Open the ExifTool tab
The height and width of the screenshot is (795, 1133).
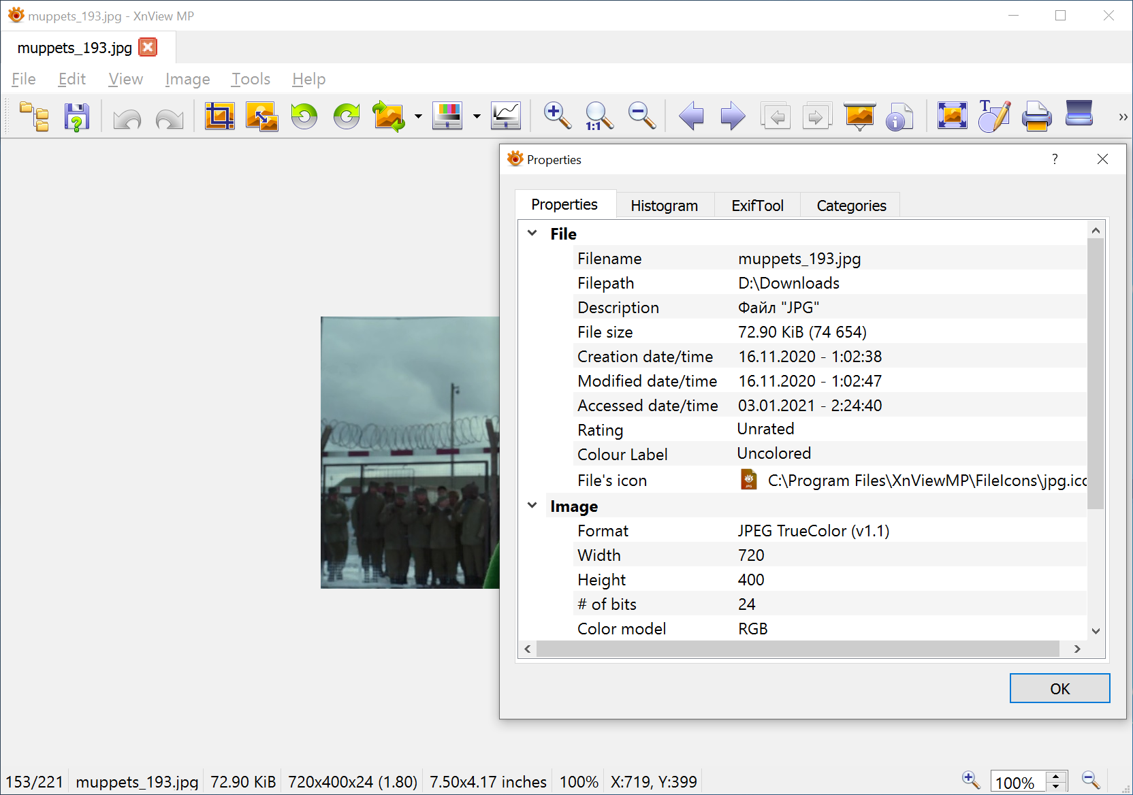point(757,206)
